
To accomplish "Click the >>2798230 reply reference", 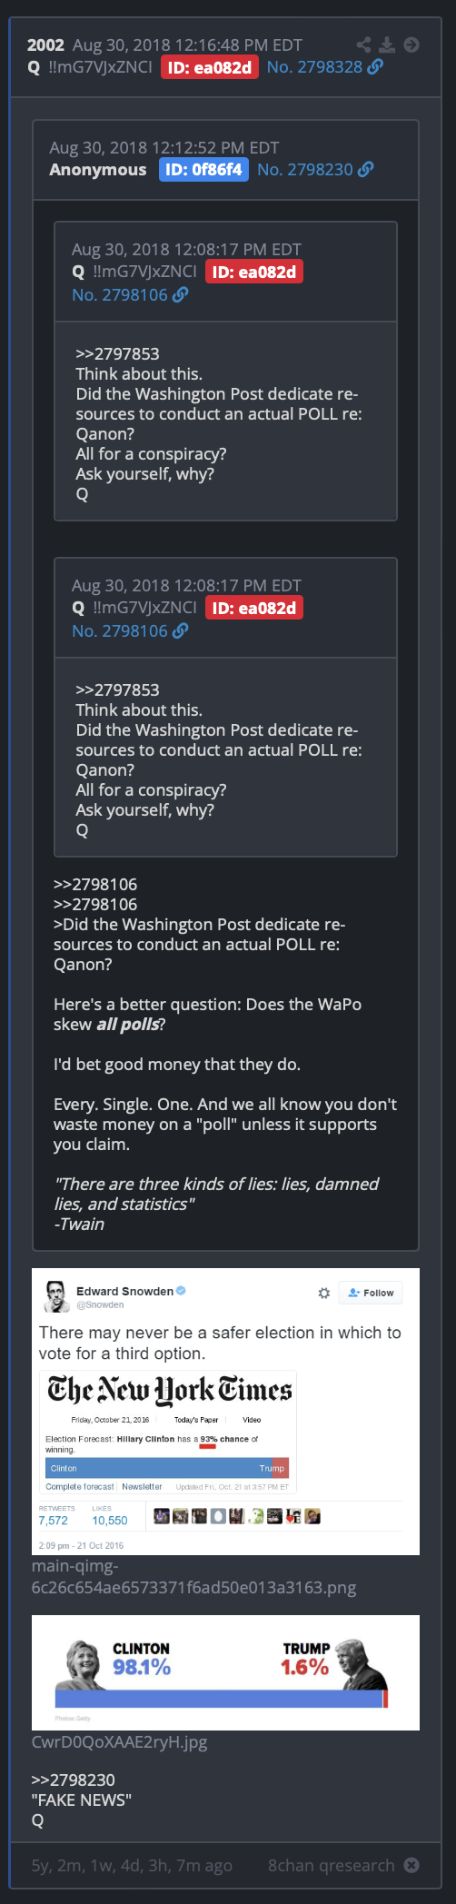I will (x=74, y=1780).
